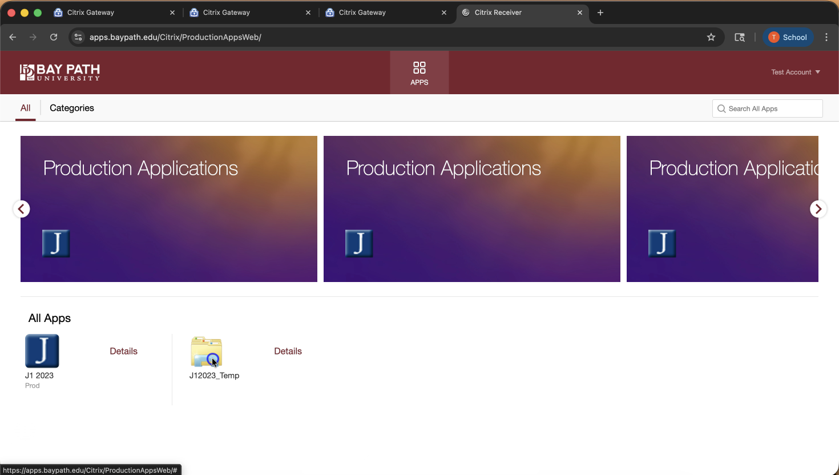This screenshot has height=475, width=839.
Task: Reload the page using refresh icon
Action: 54,37
